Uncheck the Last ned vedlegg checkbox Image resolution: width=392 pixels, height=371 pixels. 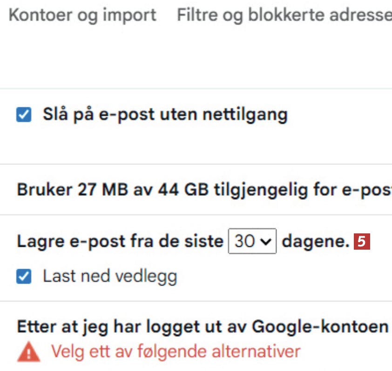[x=24, y=277]
